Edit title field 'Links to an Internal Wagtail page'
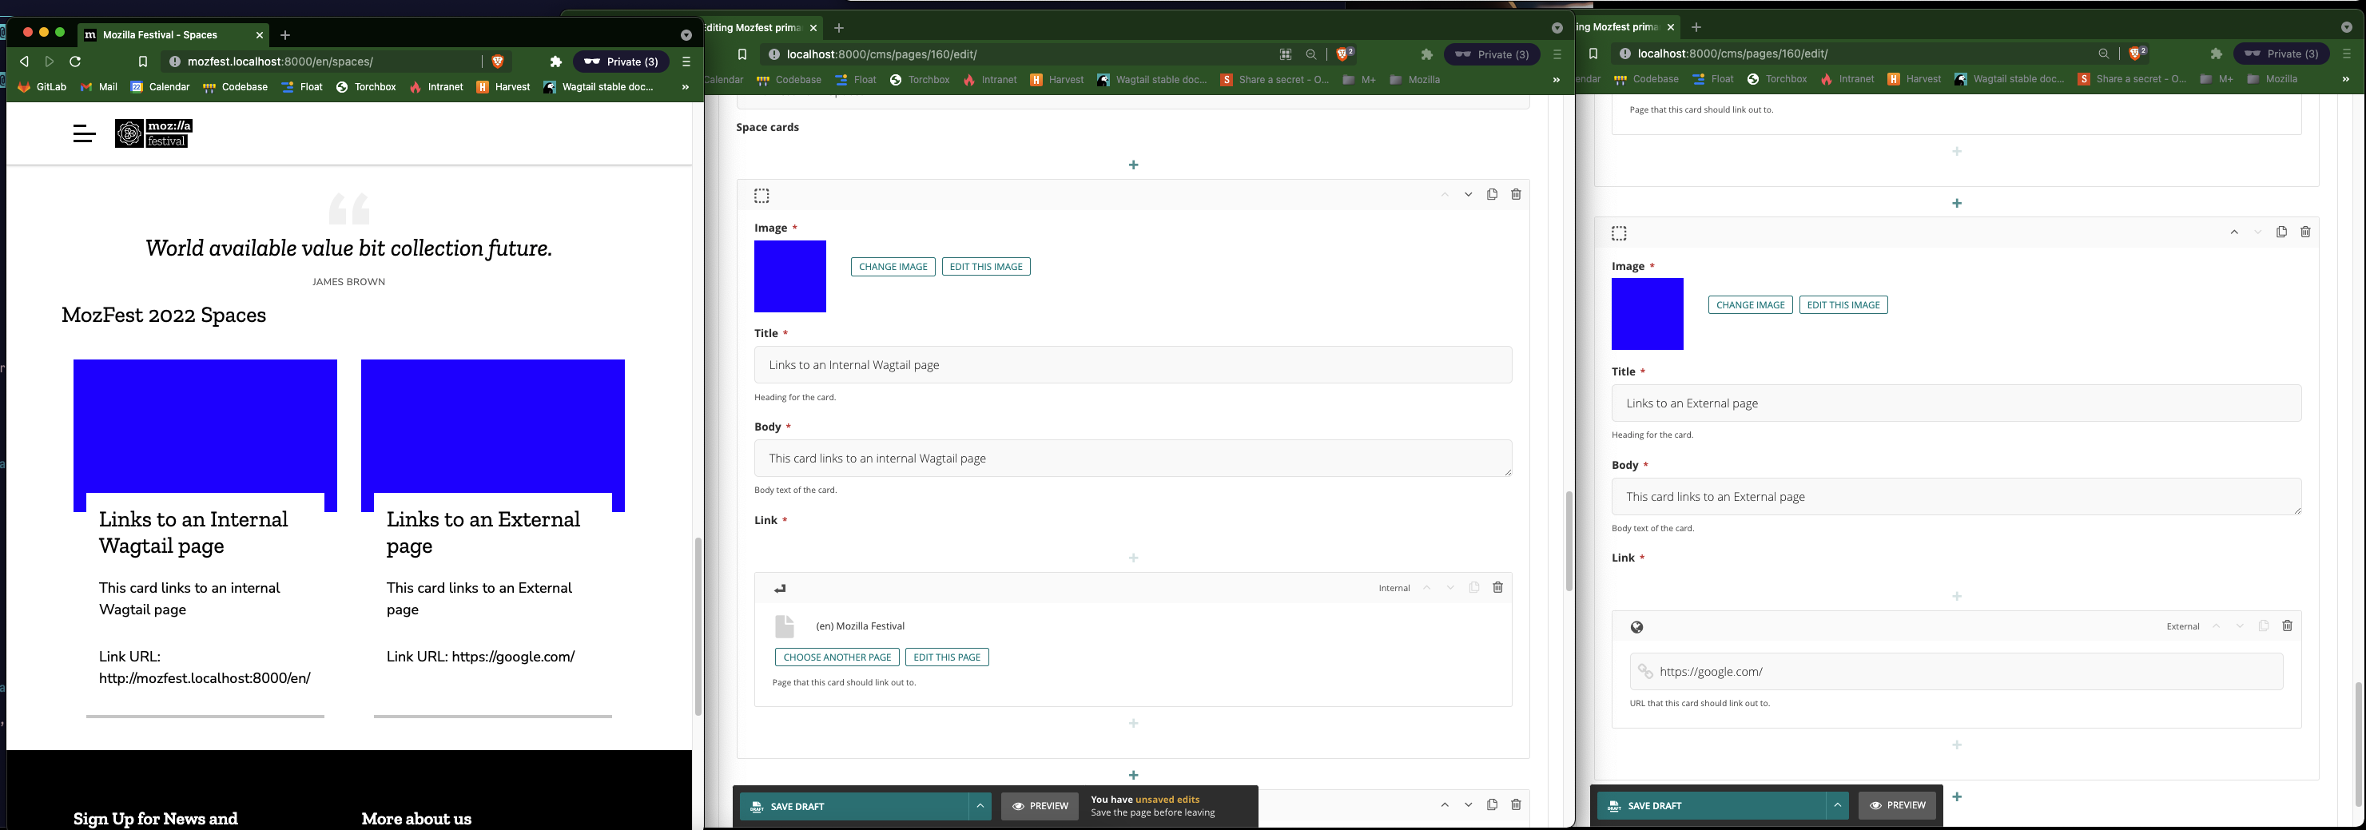This screenshot has height=830, width=2366. coord(1132,364)
